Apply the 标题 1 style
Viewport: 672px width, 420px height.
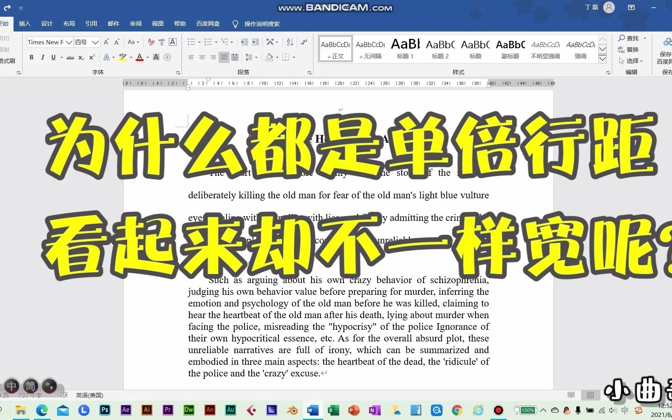click(404, 48)
